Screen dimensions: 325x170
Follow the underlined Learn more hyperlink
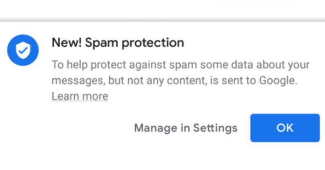[80, 96]
